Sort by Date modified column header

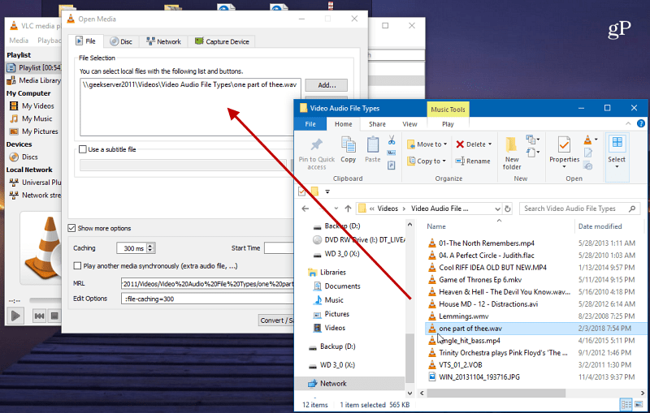tap(600, 226)
